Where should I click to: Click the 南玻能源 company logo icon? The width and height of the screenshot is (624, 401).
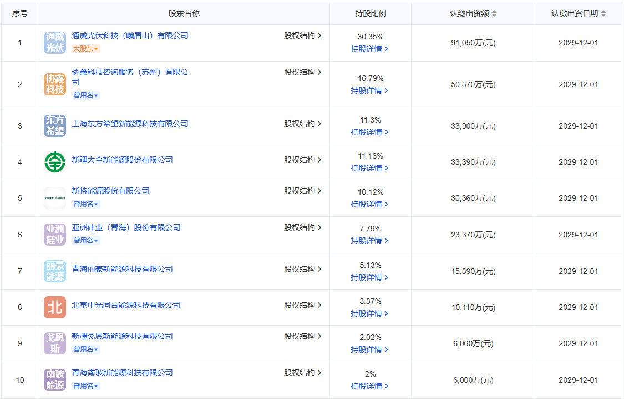(55, 380)
